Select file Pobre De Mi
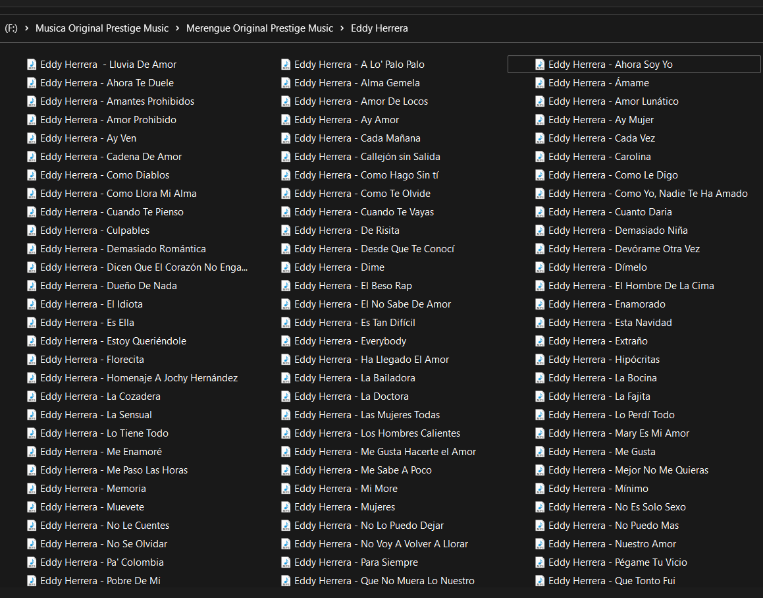This screenshot has height=598, width=763. pos(94,580)
